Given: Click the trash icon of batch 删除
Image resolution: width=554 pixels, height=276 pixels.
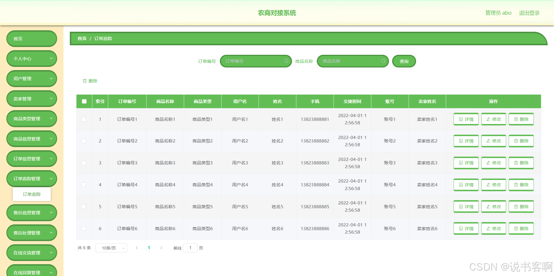Looking at the screenshot, I should tap(85, 81).
